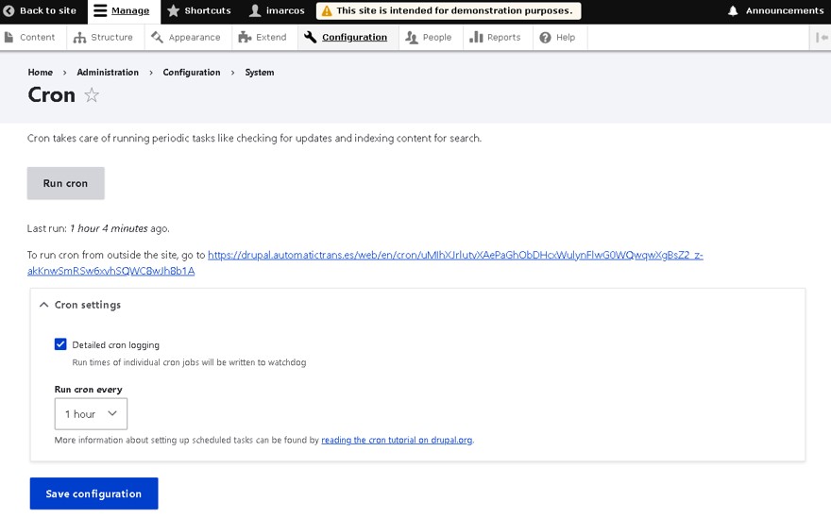
Task: Uncheck the Detailed cron logging checkbox
Action: click(x=60, y=344)
